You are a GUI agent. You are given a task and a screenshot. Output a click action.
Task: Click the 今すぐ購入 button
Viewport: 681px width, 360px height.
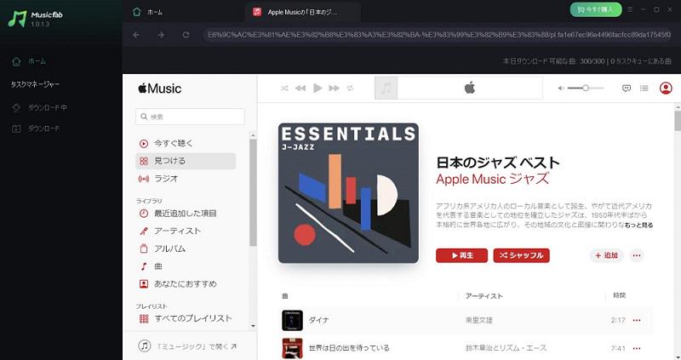[595, 9]
